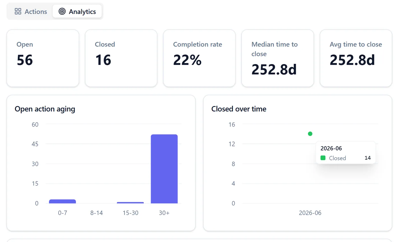
Task: Switch to the Actions tab
Action: pyautogui.click(x=31, y=11)
